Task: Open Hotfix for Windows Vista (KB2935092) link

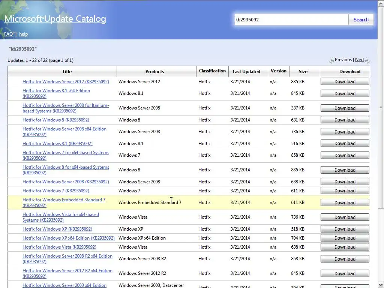Action: (59, 247)
